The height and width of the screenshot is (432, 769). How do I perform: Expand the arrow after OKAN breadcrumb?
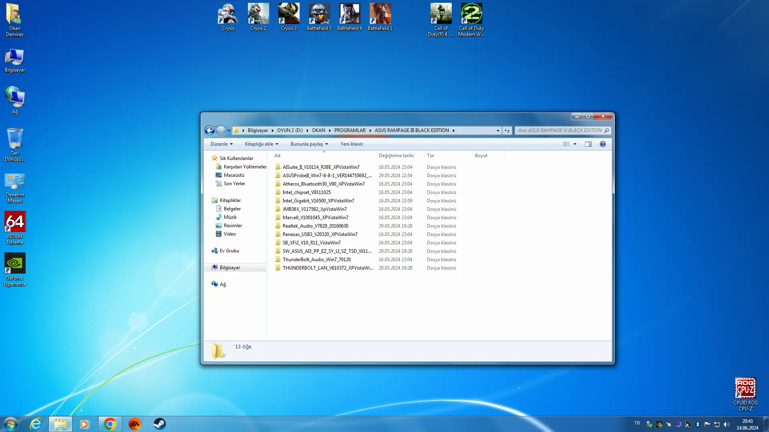[x=330, y=130]
